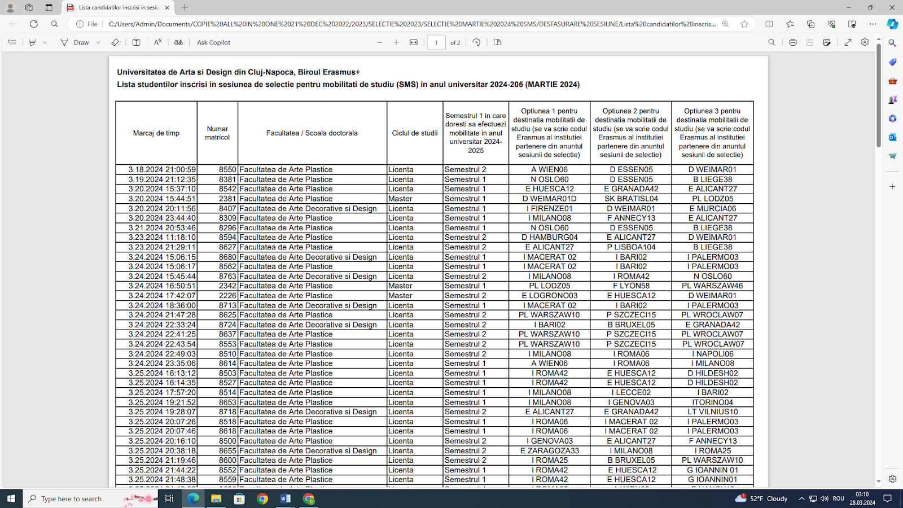Switch the Page view layout
The width and height of the screenshot is (903, 508).
[x=497, y=42]
